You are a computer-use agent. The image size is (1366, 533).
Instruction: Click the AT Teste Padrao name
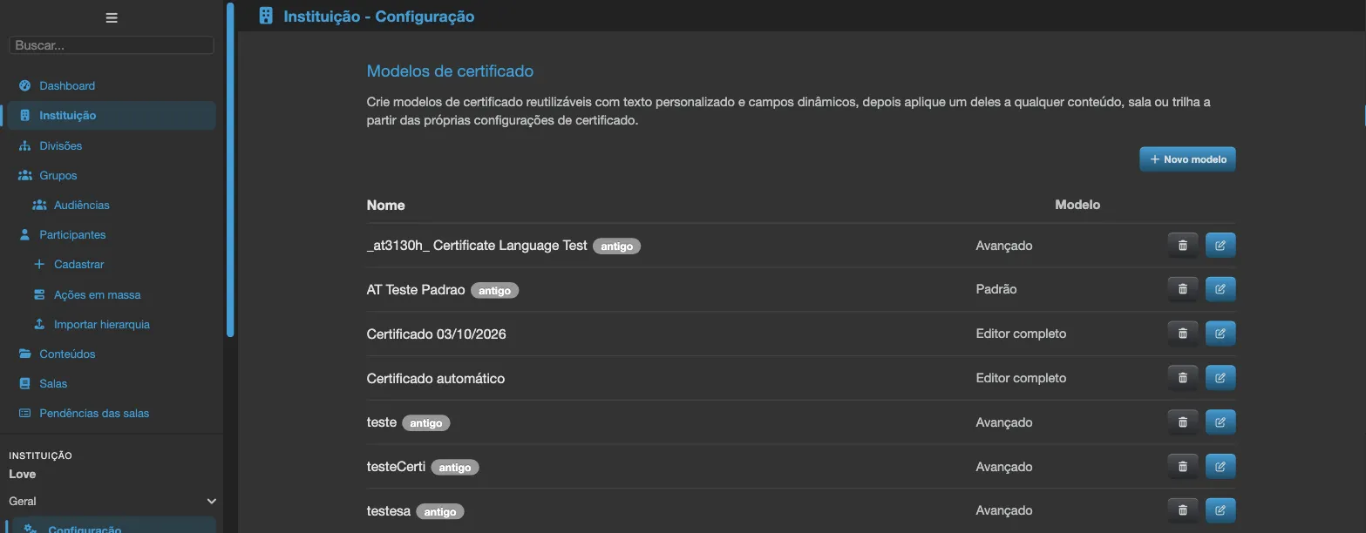416,289
